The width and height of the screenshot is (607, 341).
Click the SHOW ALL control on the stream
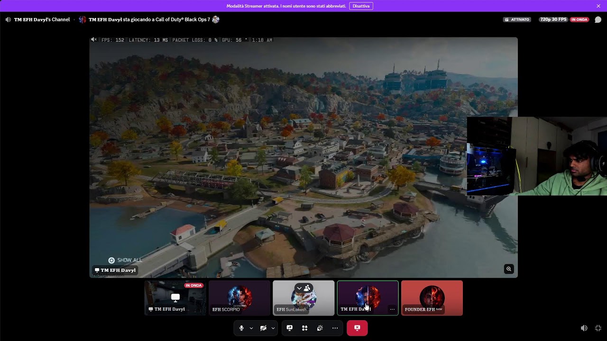125,260
